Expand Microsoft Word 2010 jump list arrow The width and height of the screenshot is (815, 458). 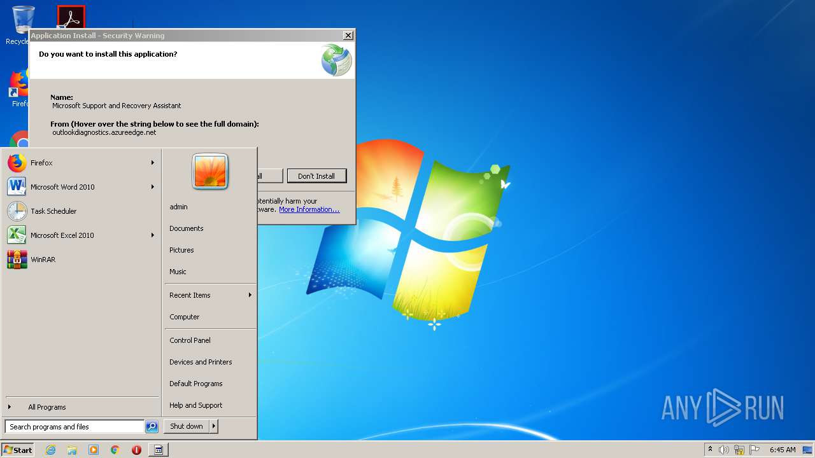(153, 187)
